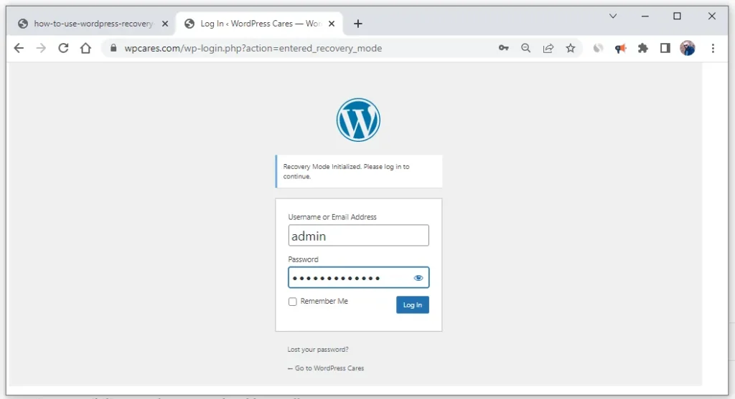Close the Log In WordPress Cares tab
The height and width of the screenshot is (399, 735).
pyautogui.click(x=332, y=24)
